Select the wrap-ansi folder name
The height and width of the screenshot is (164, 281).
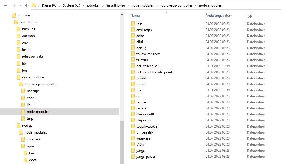coord(144,138)
